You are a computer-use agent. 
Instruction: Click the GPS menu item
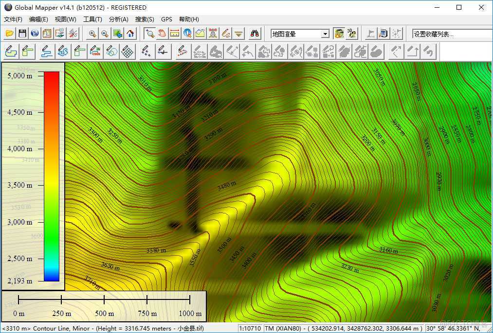166,19
